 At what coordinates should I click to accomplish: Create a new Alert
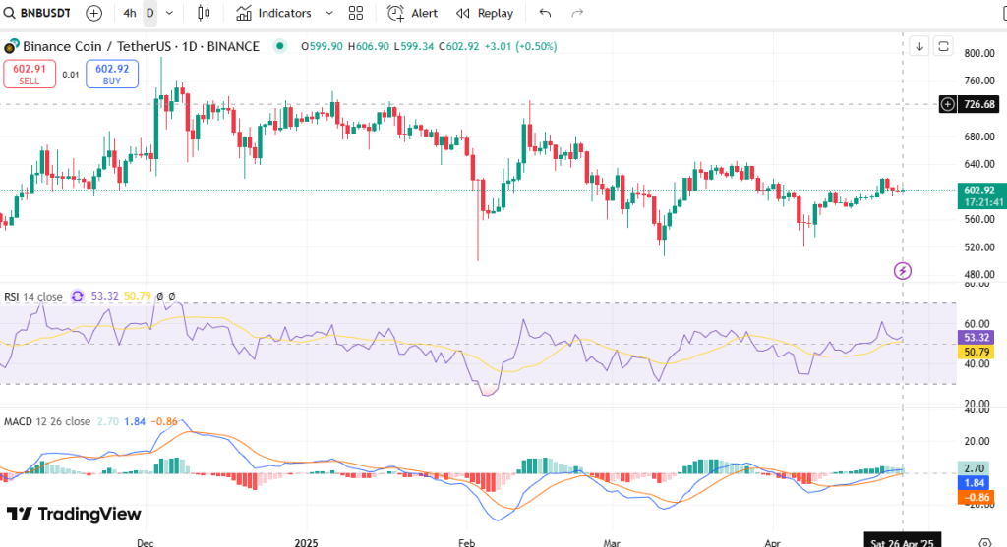point(412,13)
